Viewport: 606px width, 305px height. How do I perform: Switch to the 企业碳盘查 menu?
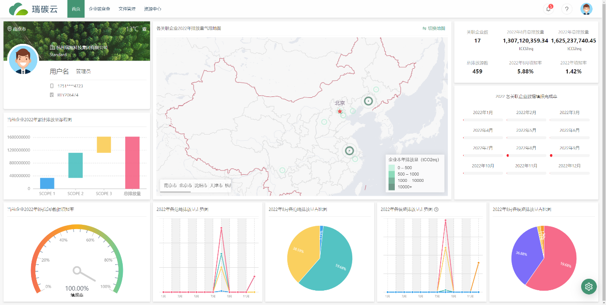click(99, 9)
